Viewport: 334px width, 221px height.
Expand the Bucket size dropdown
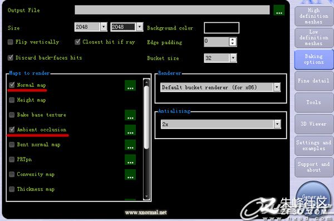tap(233, 58)
